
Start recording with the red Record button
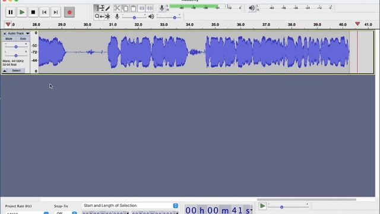pyautogui.click(x=69, y=12)
